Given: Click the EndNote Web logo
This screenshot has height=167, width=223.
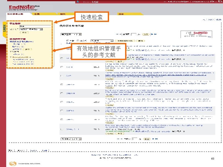Looking at the screenshot, I should (x=24, y=7).
